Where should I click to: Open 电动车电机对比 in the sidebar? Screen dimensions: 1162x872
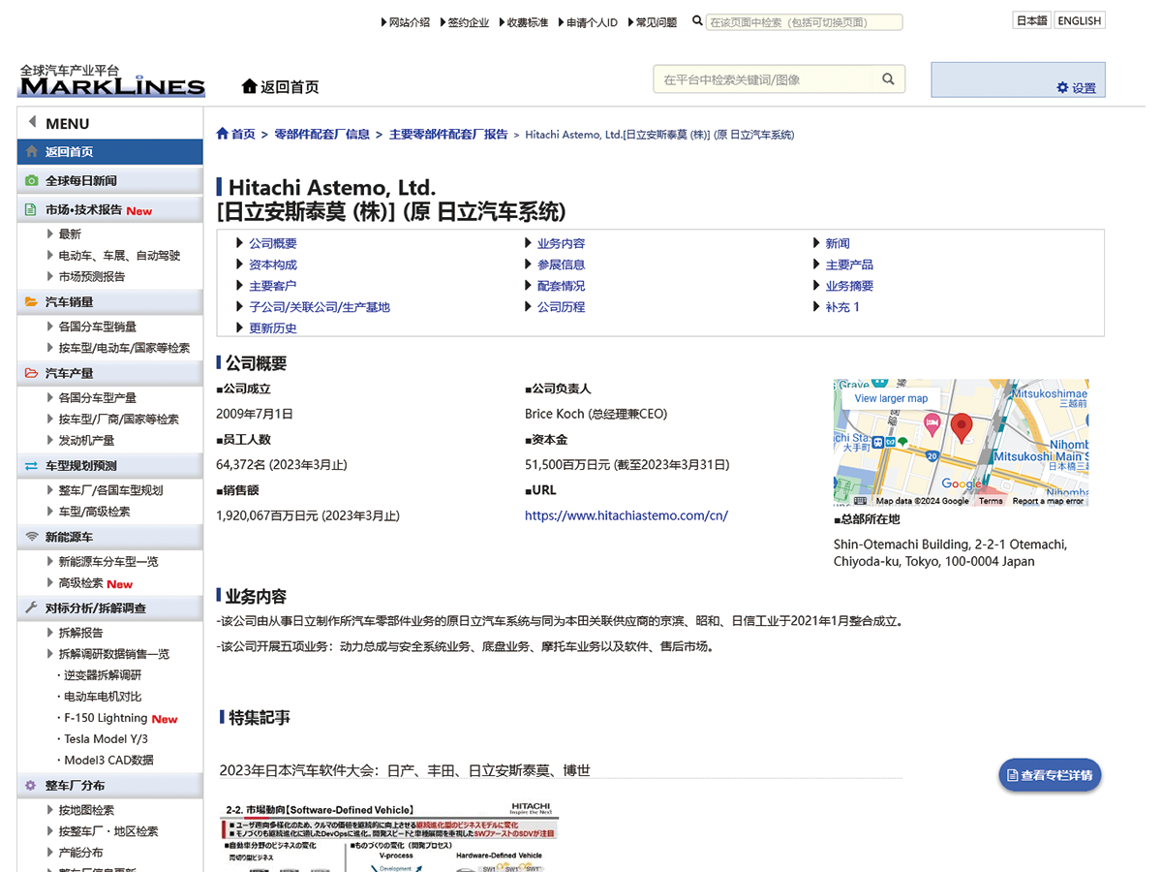point(103,697)
